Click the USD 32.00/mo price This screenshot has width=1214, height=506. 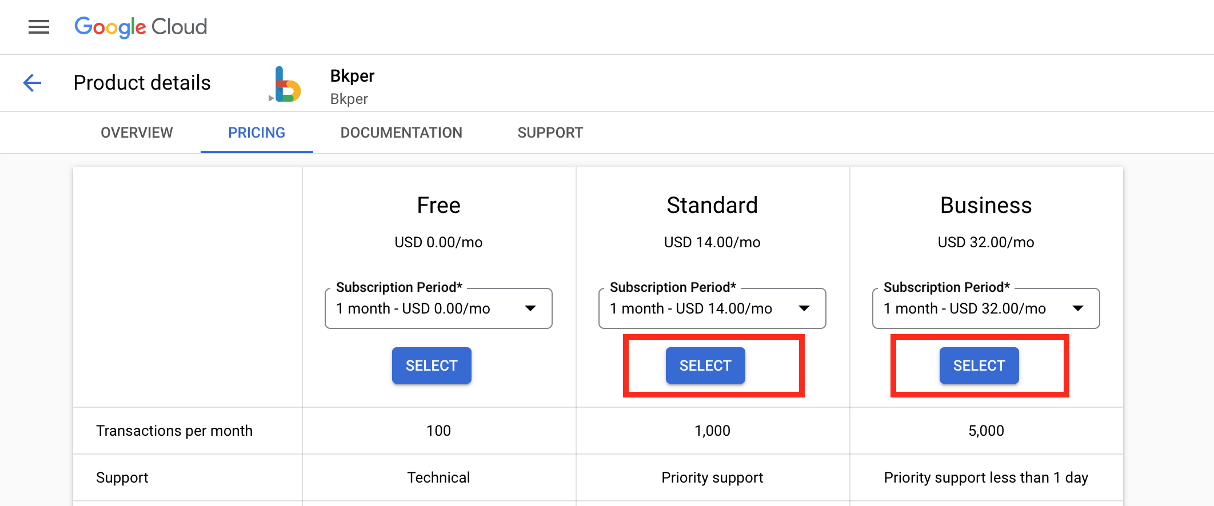coord(986,242)
